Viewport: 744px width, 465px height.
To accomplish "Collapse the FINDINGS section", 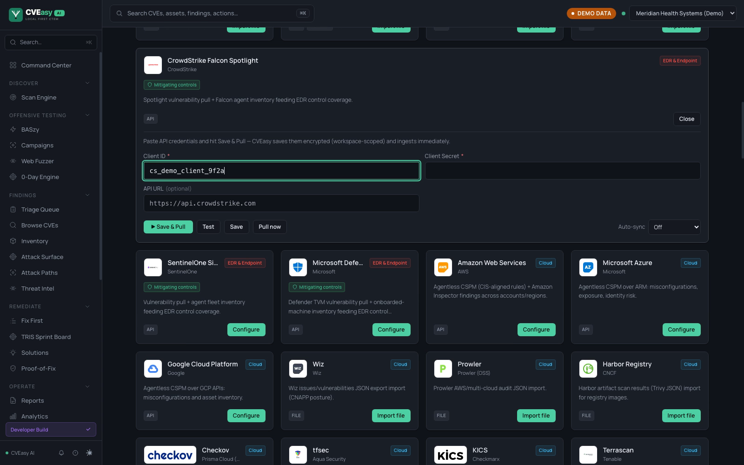I will click(87, 195).
